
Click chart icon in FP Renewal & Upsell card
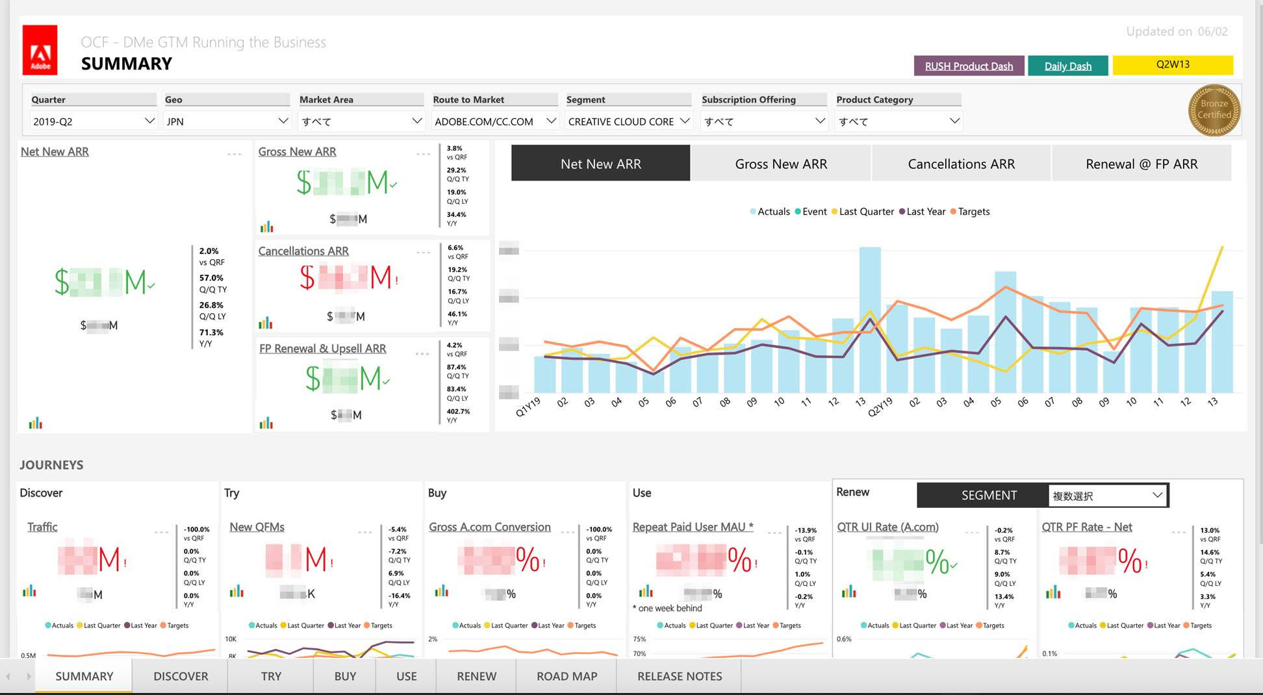[266, 423]
